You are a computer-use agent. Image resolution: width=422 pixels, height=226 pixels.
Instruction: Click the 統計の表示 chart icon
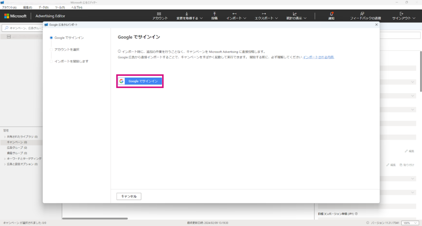(295, 14)
